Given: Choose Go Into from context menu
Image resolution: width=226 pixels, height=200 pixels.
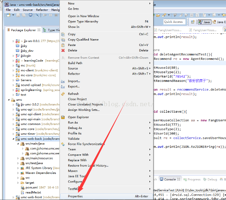Looking at the screenshot, I should 106,9.
